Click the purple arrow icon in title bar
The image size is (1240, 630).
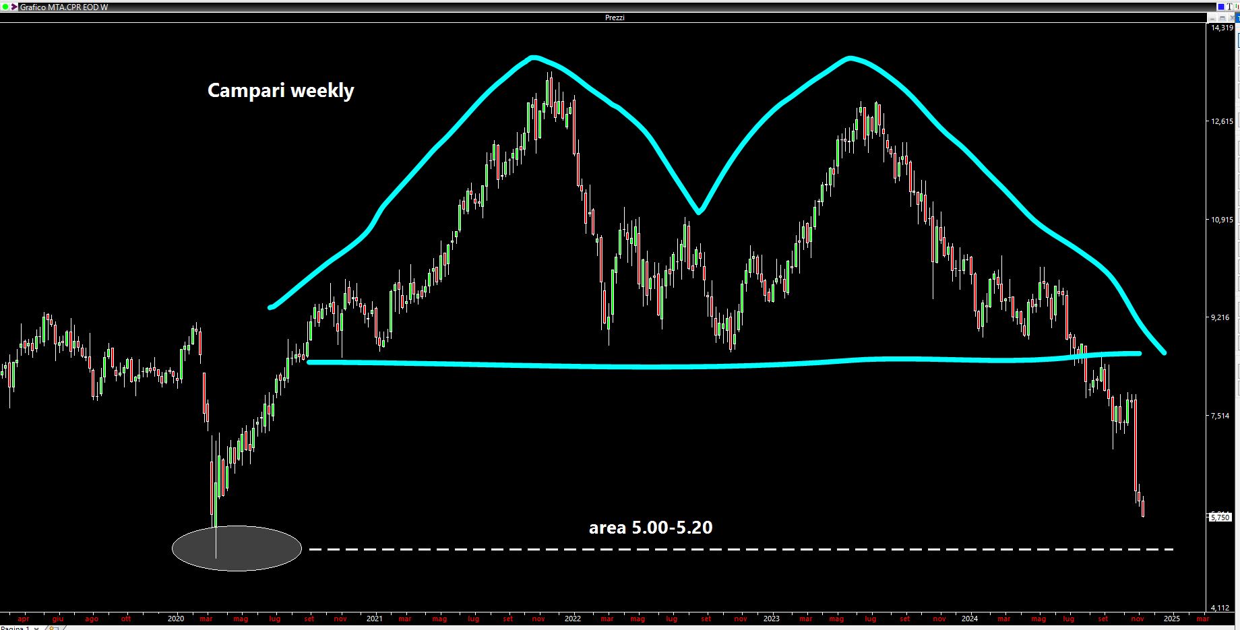pyautogui.click(x=14, y=7)
